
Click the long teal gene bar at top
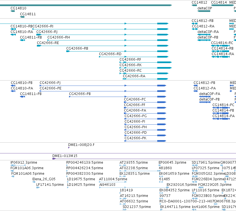(x=86, y=5)
